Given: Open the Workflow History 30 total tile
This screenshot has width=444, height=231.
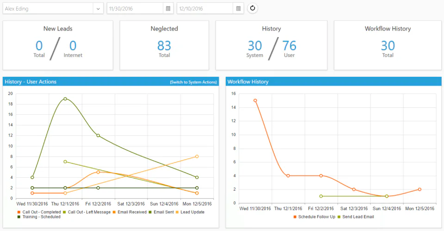Looking at the screenshot, I should [388, 45].
